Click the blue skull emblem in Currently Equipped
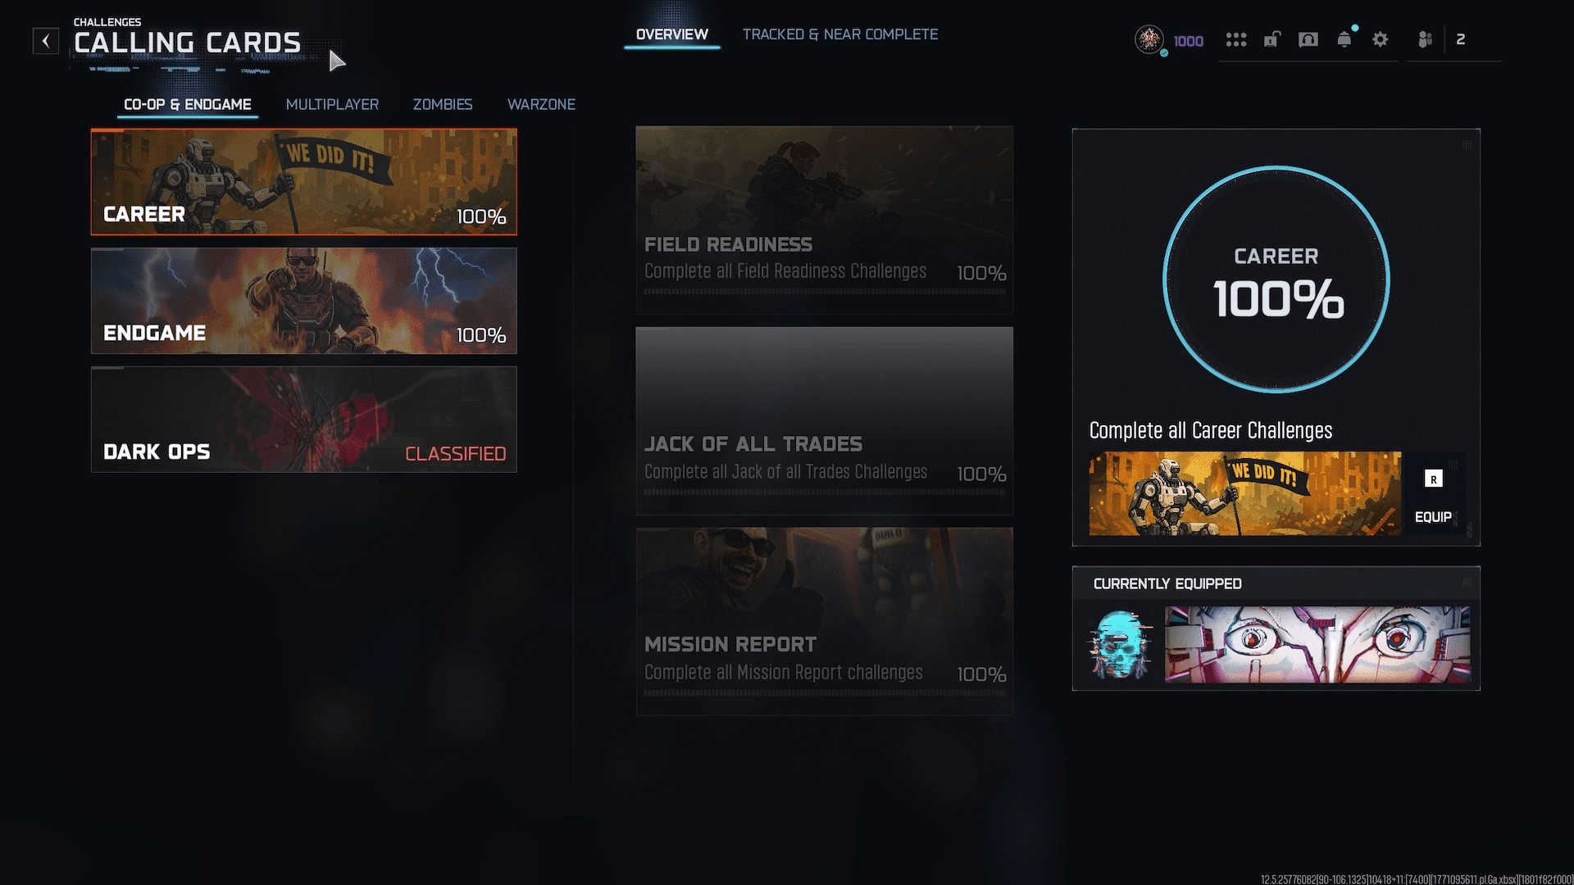The image size is (1574, 885). pos(1119,645)
